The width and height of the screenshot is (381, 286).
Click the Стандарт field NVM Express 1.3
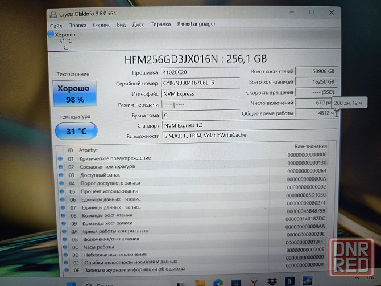249,125
